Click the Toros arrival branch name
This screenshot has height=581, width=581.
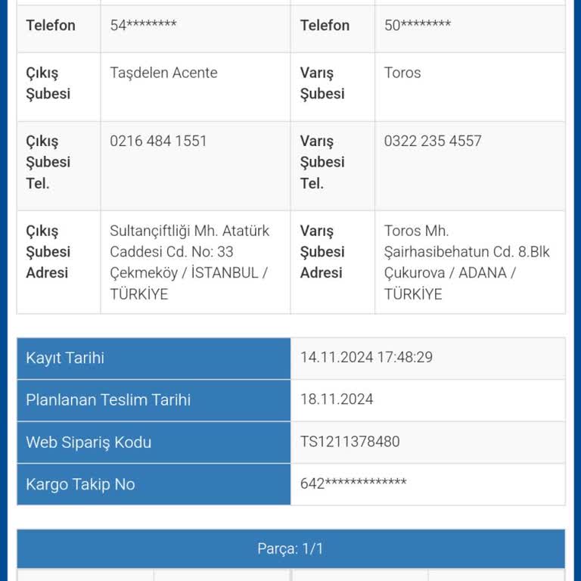[x=402, y=73]
